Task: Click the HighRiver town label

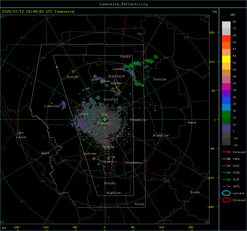Action: 114,193
